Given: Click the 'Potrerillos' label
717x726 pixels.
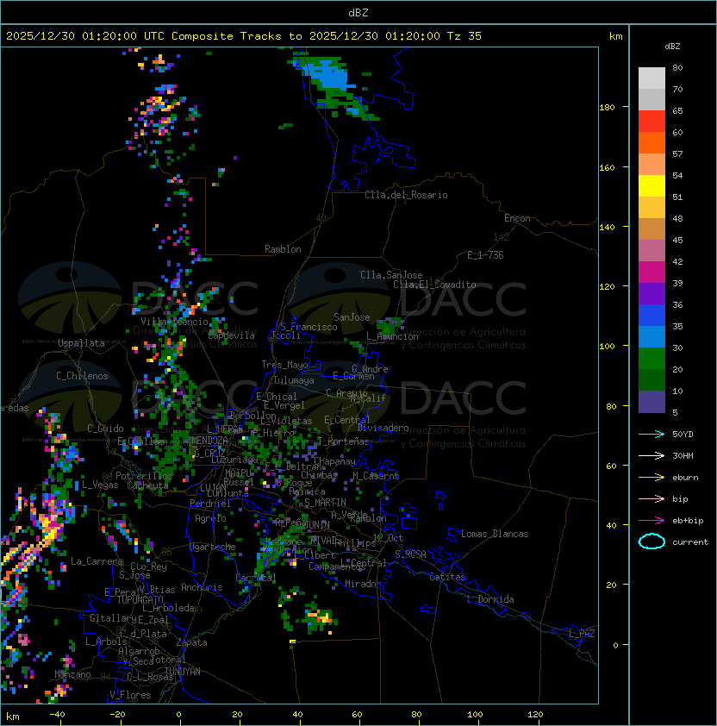Looking at the screenshot, I should [x=144, y=476].
